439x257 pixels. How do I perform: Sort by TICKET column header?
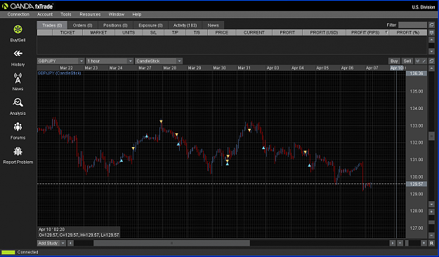pyautogui.click(x=67, y=33)
